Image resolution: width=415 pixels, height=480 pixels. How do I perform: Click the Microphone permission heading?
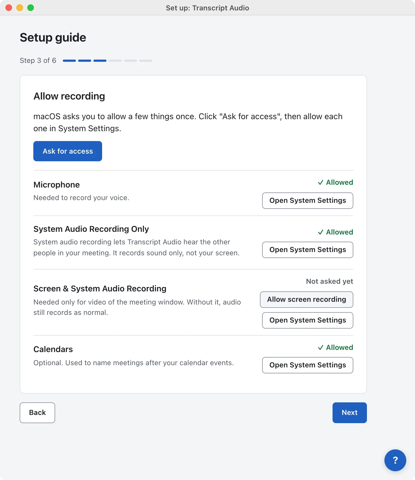click(57, 185)
